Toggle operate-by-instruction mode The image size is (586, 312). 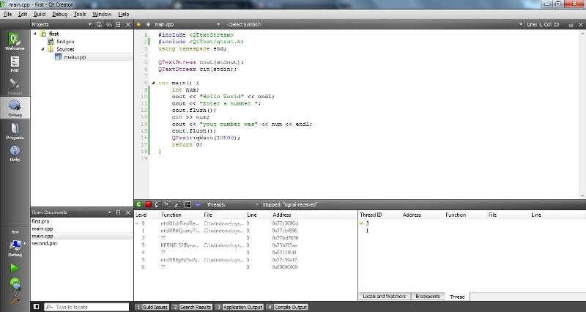coord(188,204)
